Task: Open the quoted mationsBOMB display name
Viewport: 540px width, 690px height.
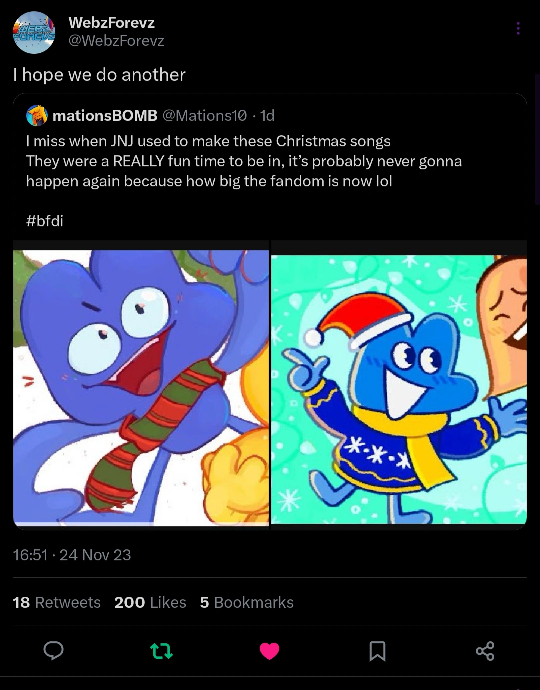Action: 105,116
